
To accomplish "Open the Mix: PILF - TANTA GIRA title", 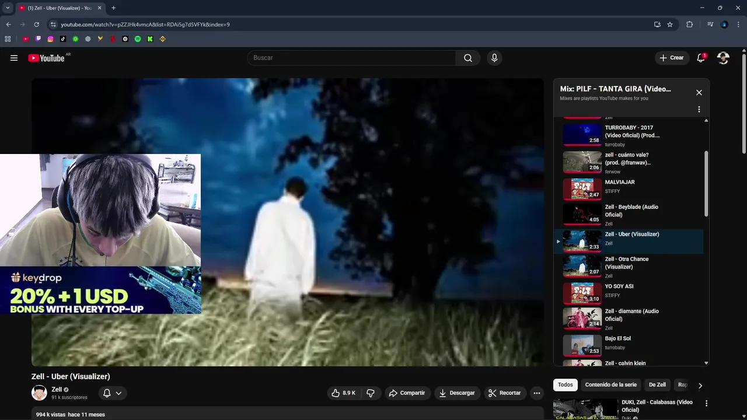I will click(615, 89).
